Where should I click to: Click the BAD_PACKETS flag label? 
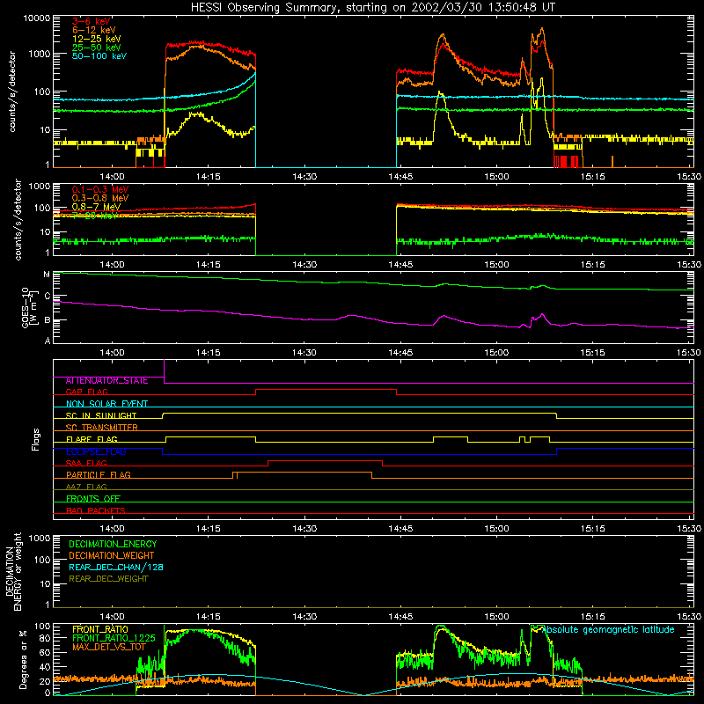click(x=96, y=510)
